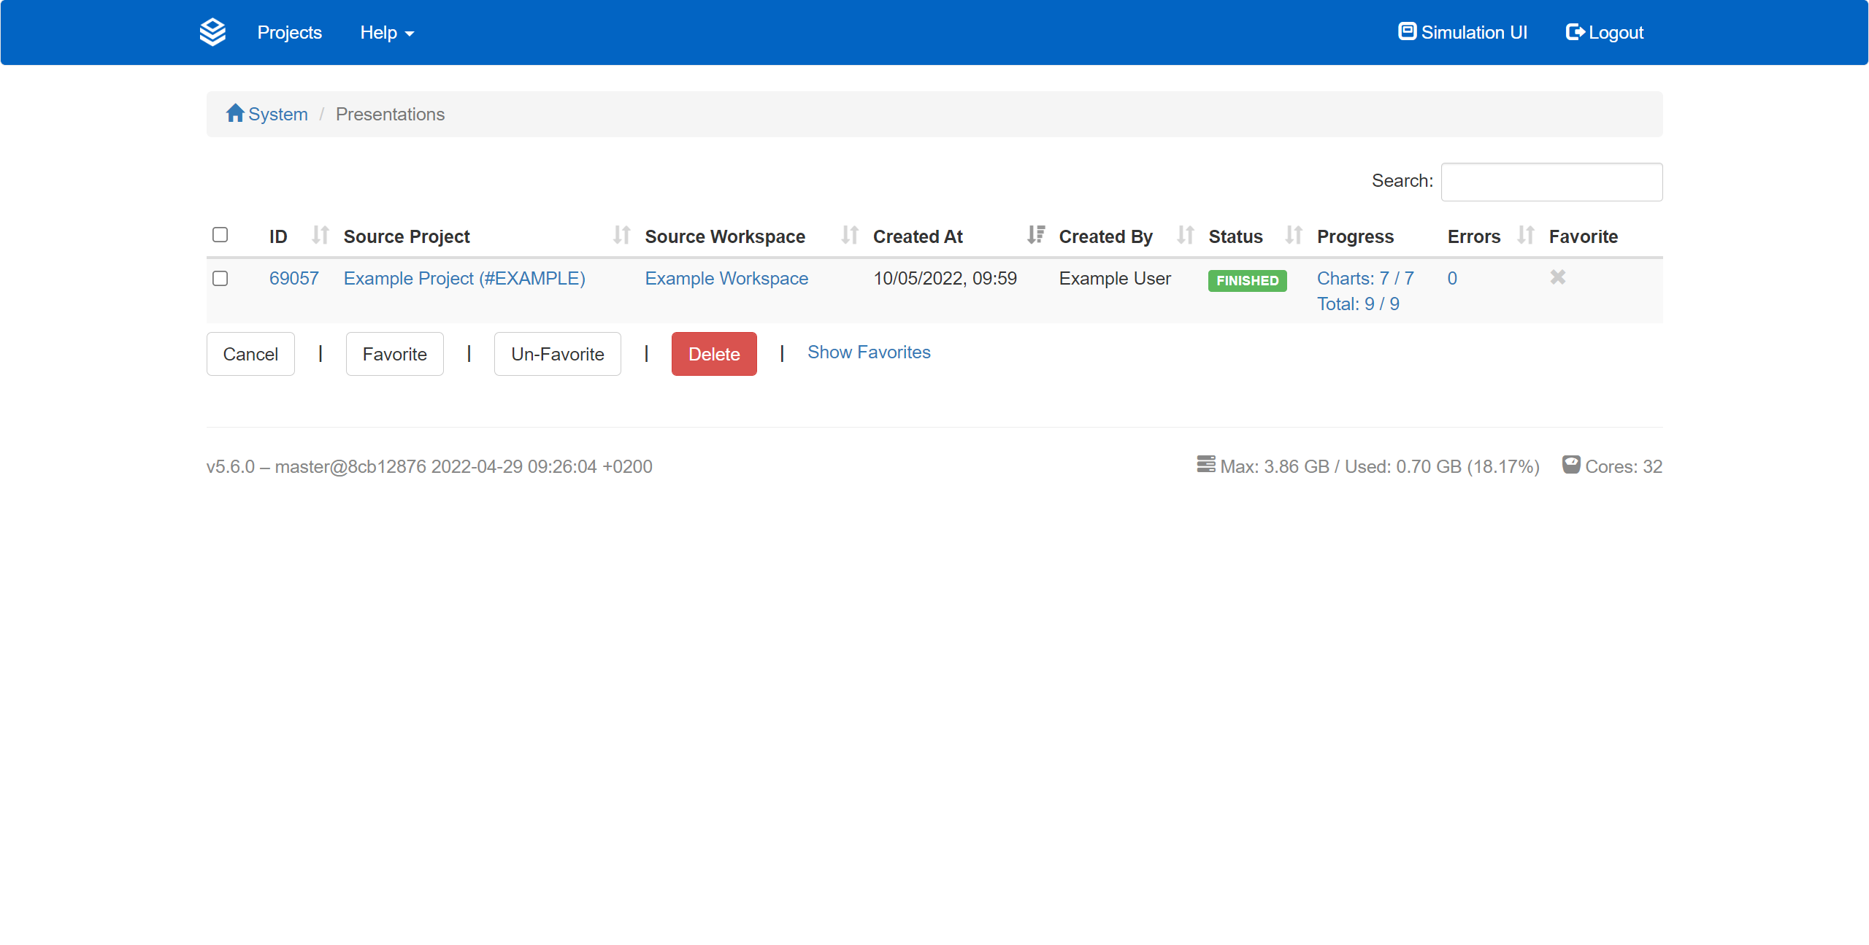Go to System breadcrumb link

277,114
